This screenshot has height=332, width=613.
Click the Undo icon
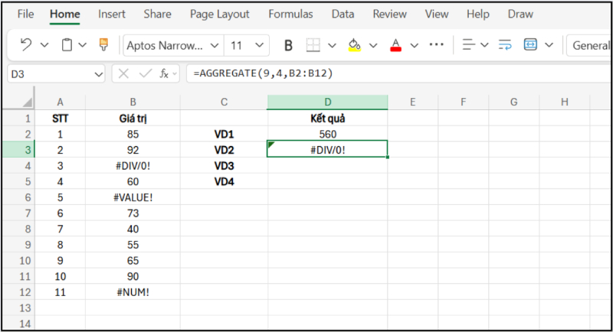tap(25, 44)
